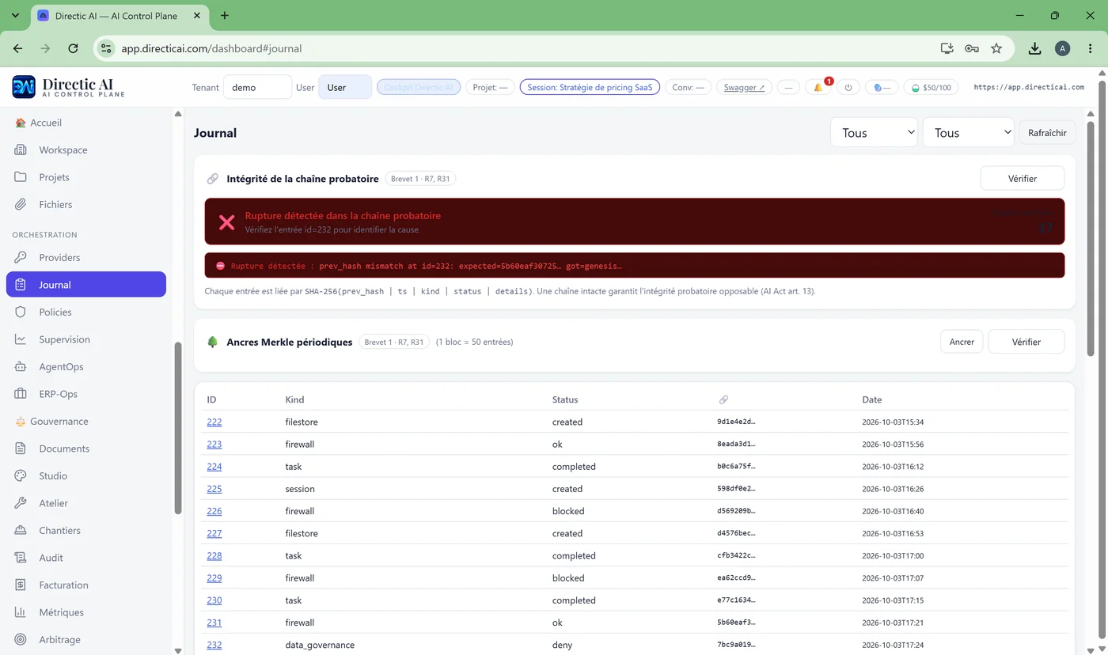Open the User role selector

point(345,87)
